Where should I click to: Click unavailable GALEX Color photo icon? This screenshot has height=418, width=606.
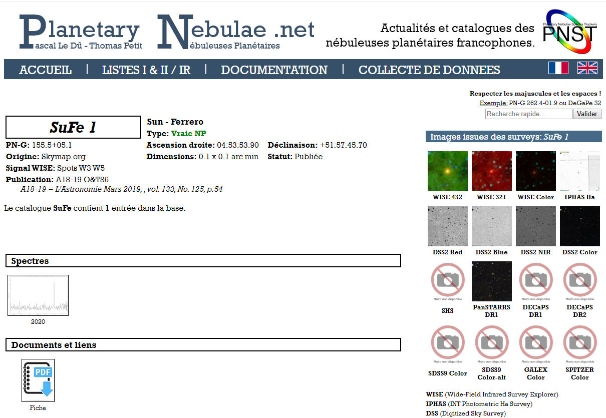click(535, 345)
